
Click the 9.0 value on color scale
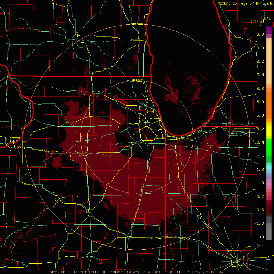click(260, 48)
